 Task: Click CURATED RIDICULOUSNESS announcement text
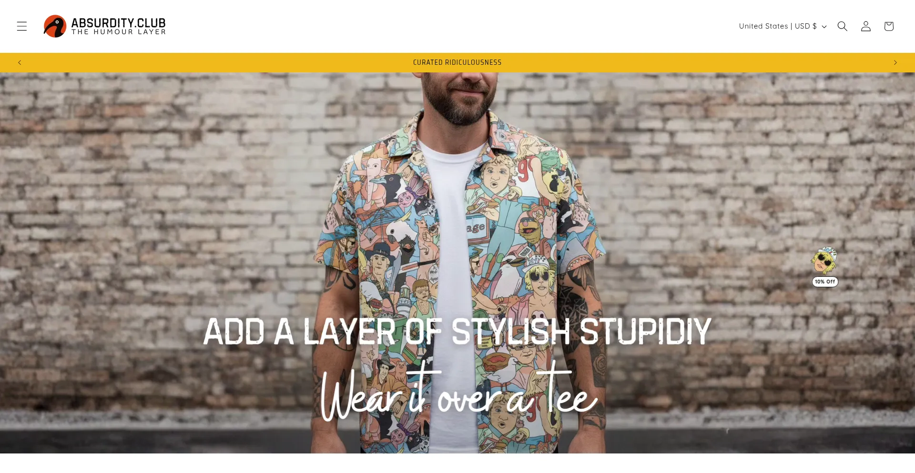tap(457, 62)
